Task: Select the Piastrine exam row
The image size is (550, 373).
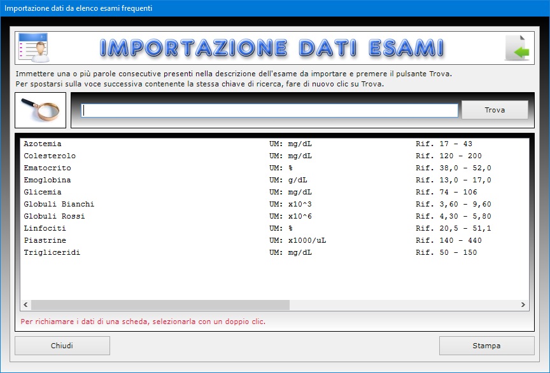Action: click(x=274, y=240)
